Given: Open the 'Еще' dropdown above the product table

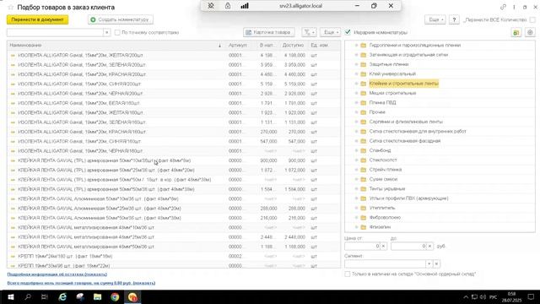Looking at the screenshot, I should click(x=331, y=32).
